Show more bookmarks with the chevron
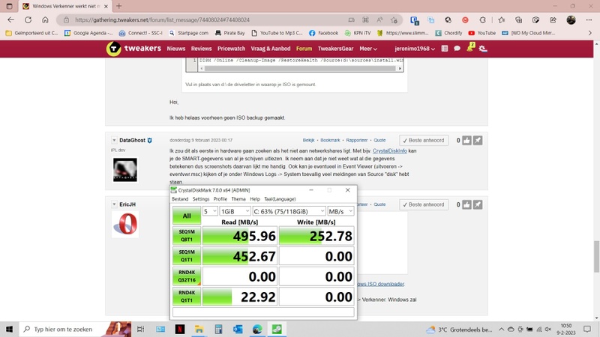 (589, 33)
